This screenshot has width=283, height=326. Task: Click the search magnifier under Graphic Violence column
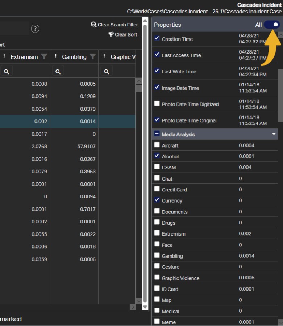(107, 72)
